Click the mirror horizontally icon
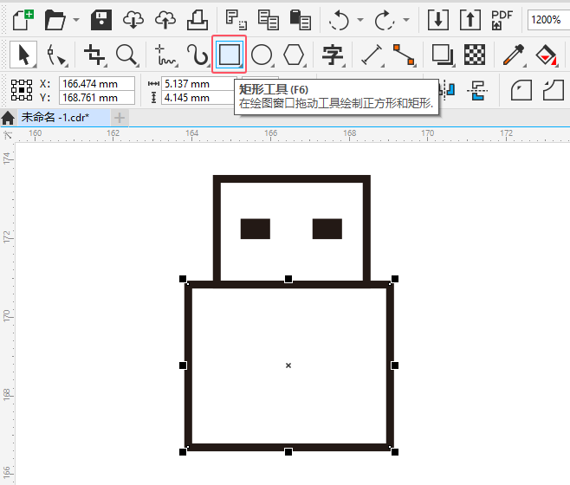 tap(448, 90)
